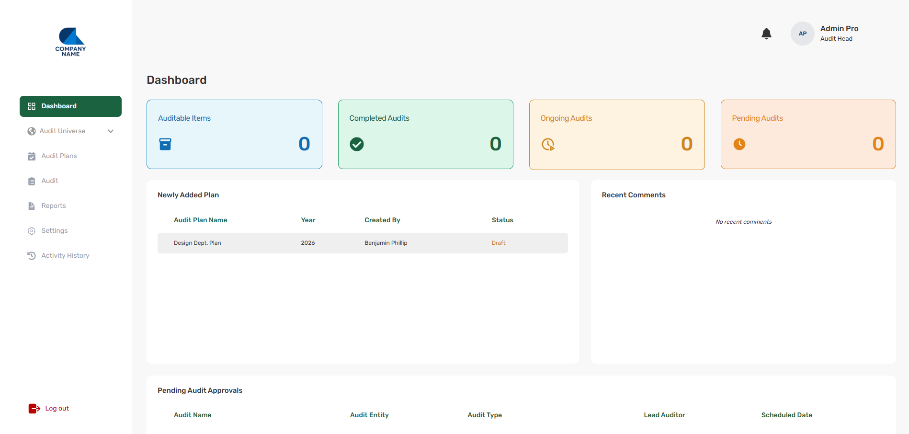Select the Auditable Items card title

coord(184,118)
